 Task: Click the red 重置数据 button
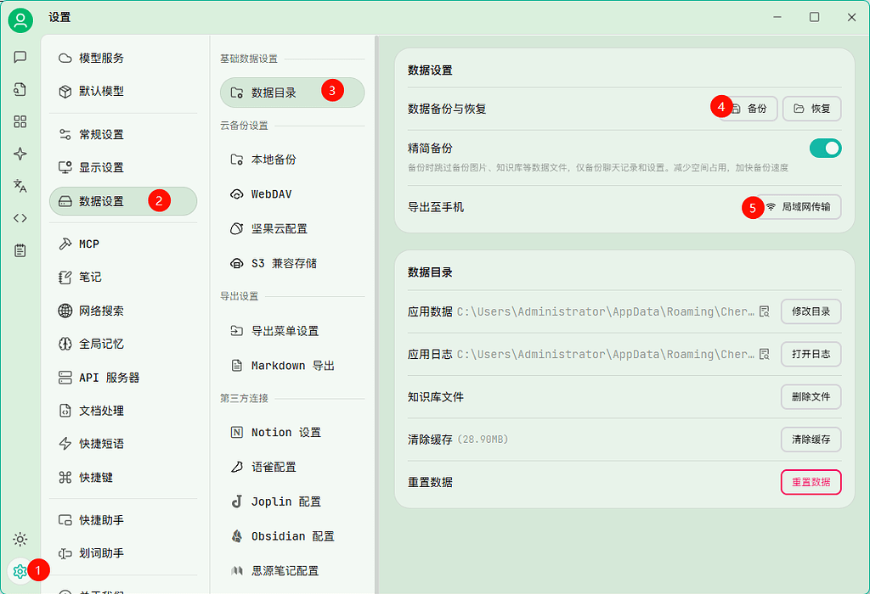811,482
